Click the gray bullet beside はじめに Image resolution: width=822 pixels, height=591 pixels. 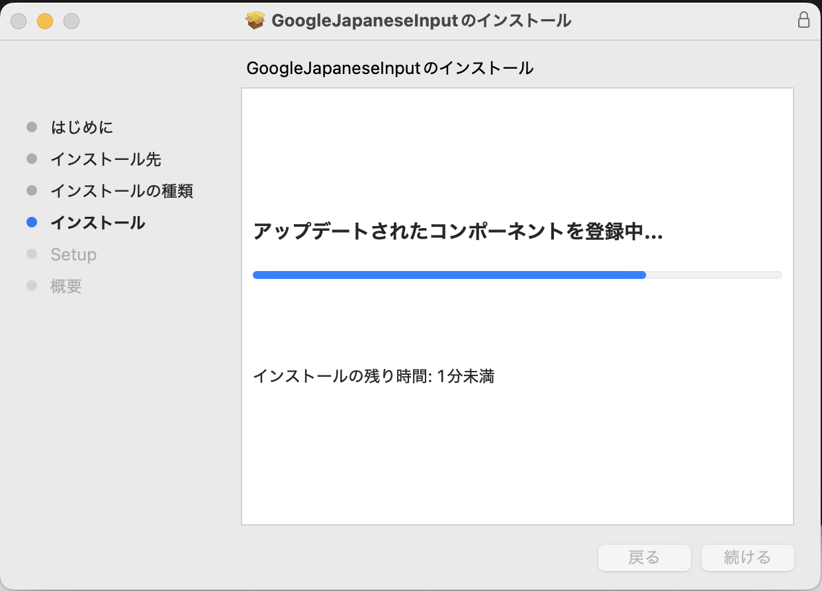[x=32, y=127]
